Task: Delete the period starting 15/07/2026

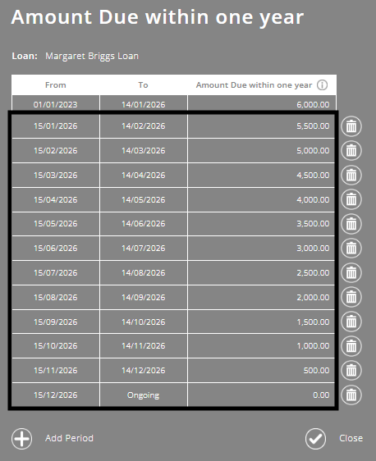Action: coord(351,273)
